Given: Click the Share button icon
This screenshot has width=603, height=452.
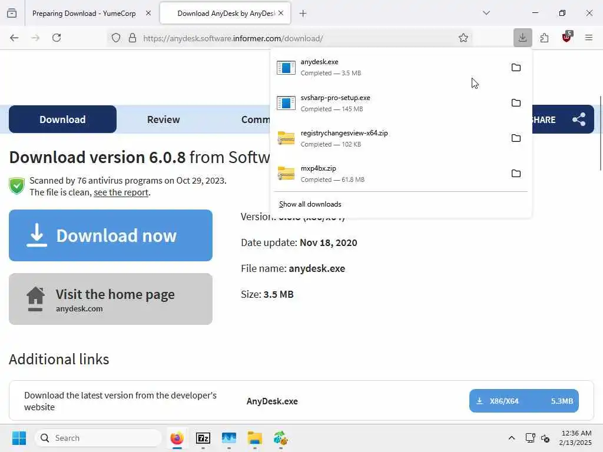Looking at the screenshot, I should pos(579,119).
